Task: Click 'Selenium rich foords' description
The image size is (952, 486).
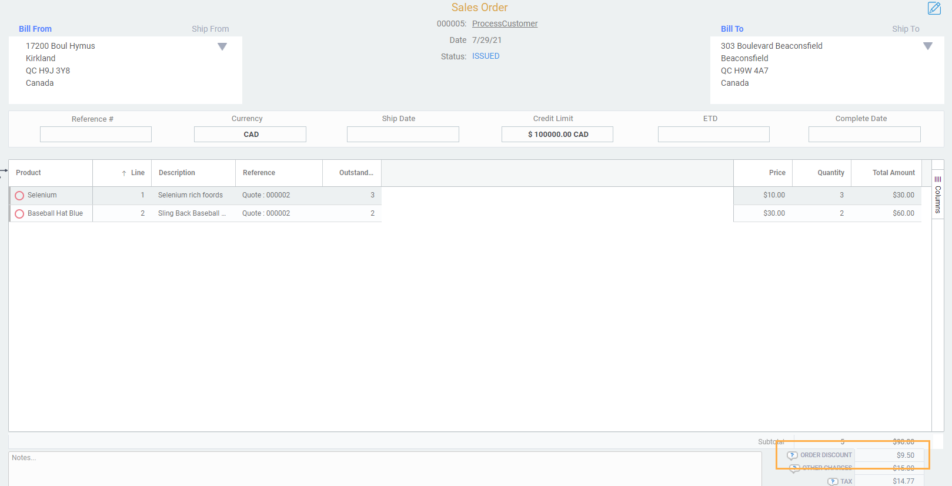Action: (x=191, y=195)
